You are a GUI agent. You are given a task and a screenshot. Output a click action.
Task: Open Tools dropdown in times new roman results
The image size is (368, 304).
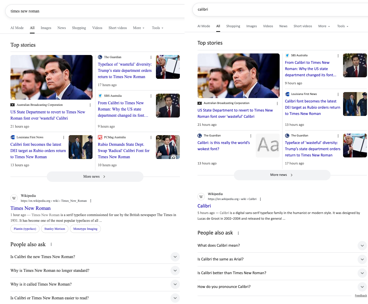tap(157, 28)
